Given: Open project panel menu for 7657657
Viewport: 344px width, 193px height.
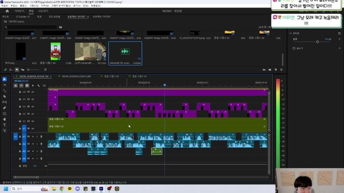Looking at the screenshot, I should pos(88,16).
